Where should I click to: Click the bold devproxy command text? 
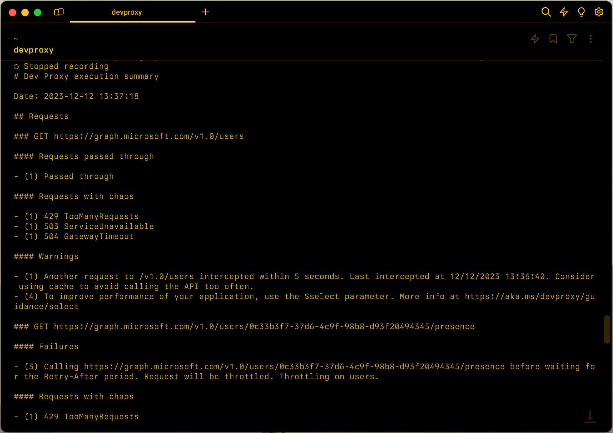click(34, 50)
